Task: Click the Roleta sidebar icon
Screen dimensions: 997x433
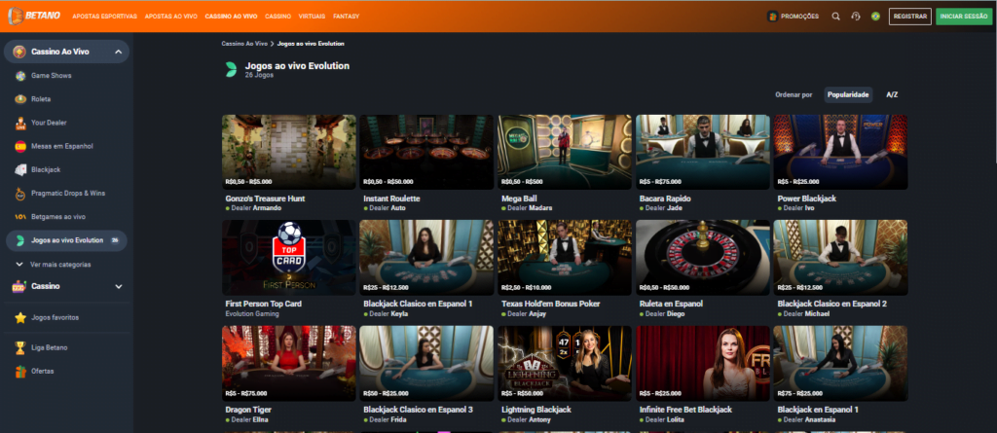Action: [20, 99]
